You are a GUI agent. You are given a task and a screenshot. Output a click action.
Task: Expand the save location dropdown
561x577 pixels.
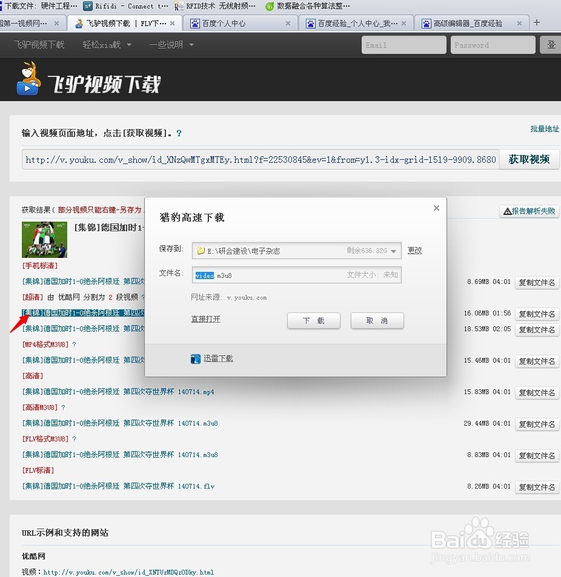point(393,251)
